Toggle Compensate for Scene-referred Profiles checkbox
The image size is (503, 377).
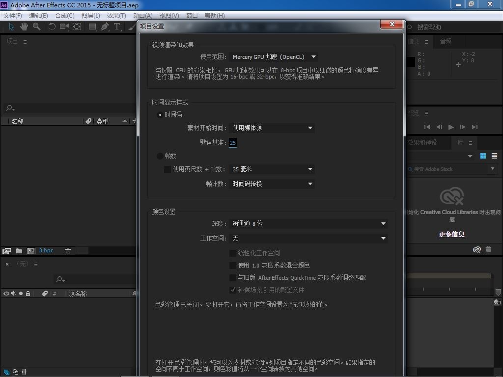(x=233, y=290)
